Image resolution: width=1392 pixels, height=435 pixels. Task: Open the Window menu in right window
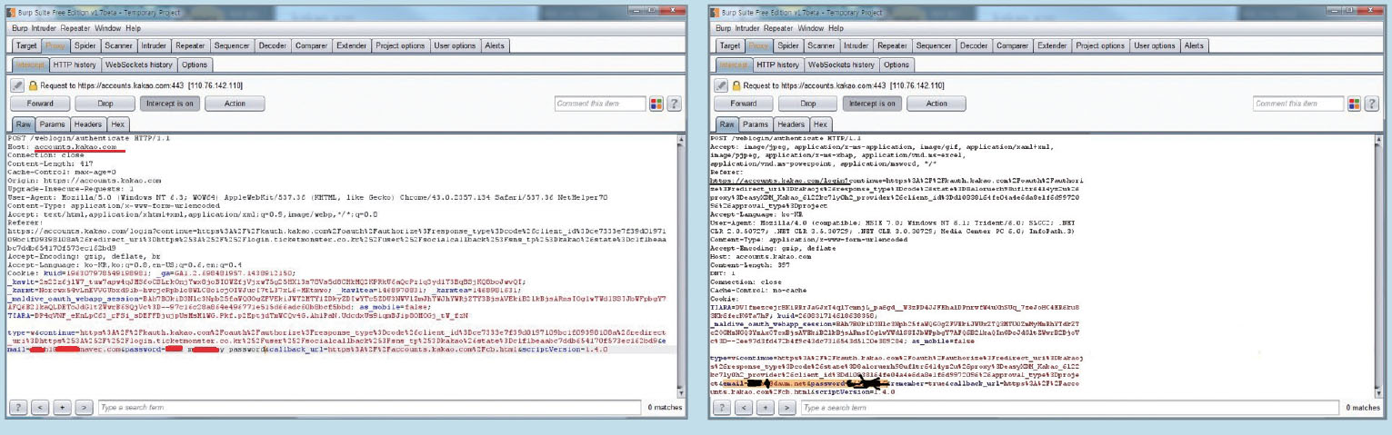click(x=810, y=28)
